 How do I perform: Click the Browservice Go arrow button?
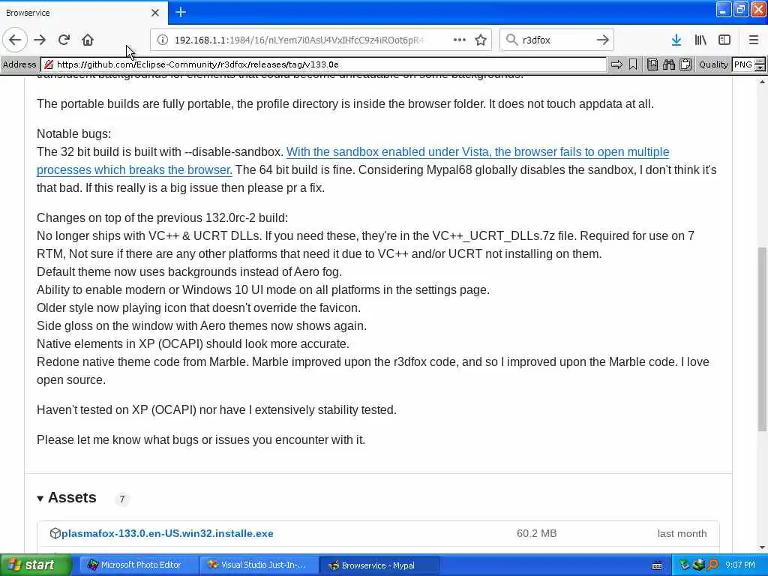[x=616, y=64]
